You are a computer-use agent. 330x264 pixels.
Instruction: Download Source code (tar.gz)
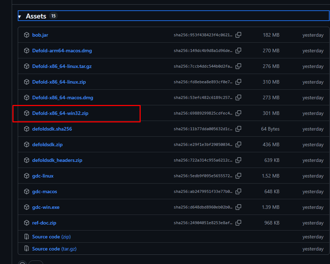click(x=54, y=249)
